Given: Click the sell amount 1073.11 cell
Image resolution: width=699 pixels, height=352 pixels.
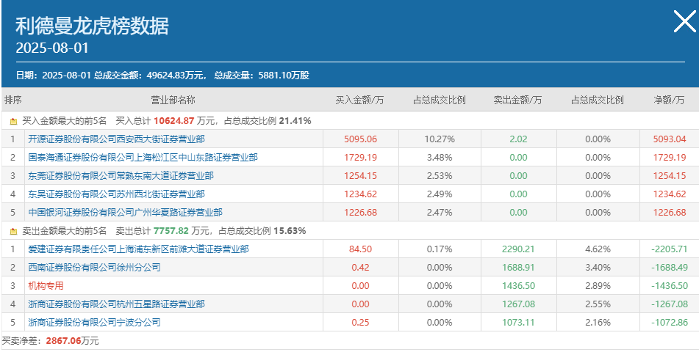Looking at the screenshot, I should (x=518, y=322).
